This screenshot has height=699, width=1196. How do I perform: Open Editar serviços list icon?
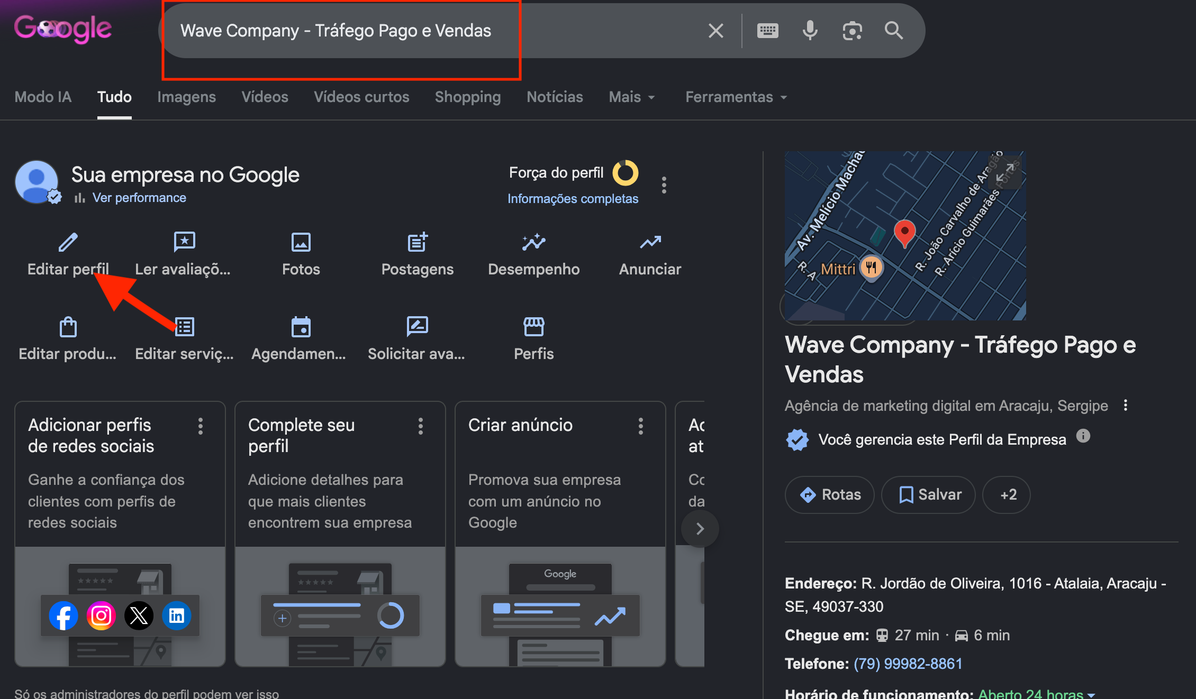pos(185,327)
